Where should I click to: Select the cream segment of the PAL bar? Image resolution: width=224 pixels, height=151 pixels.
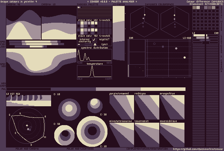pyautogui.click(x=163, y=89)
